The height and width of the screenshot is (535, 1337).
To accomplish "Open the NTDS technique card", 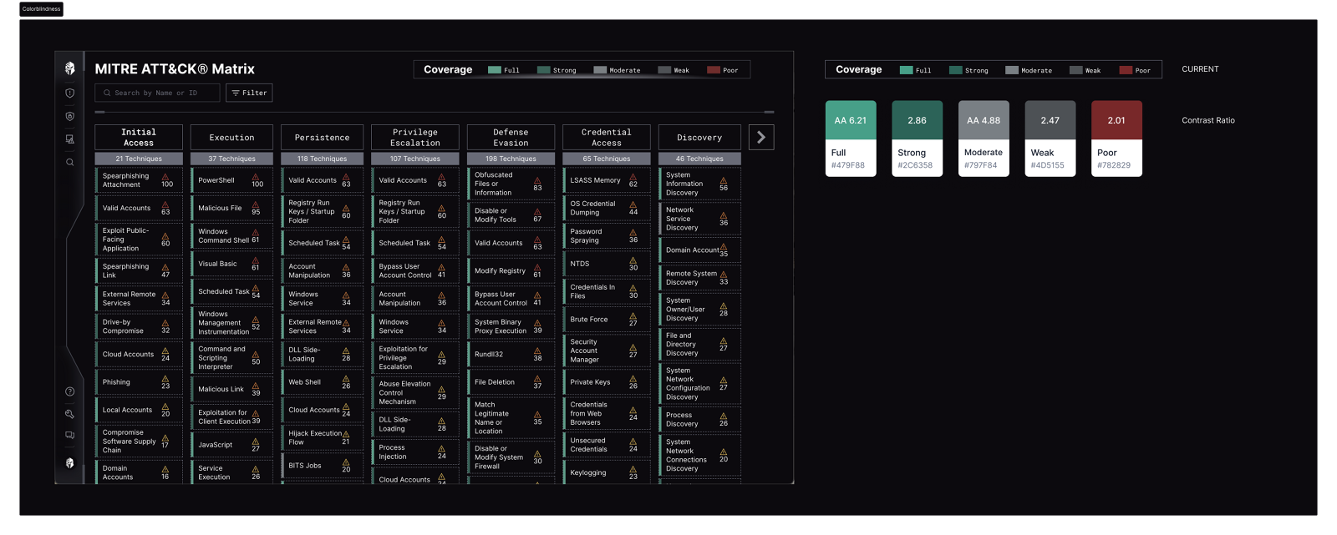I will pyautogui.click(x=606, y=264).
